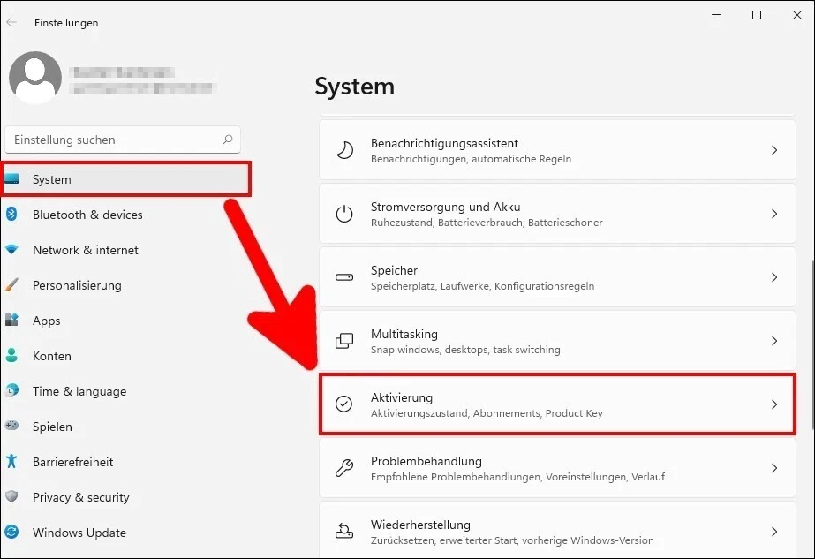Viewport: 815px width, 559px height.
Task: Click the Privacy & security shield icon
Action: [x=16, y=497]
